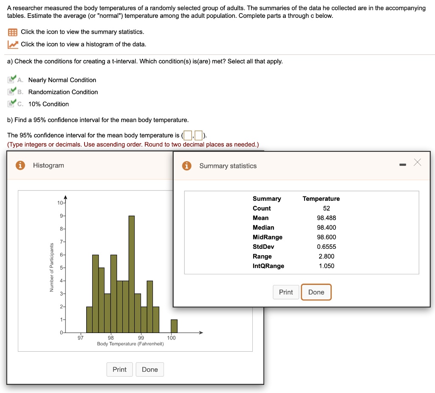Click Done in the Summary statistics window
This screenshot has height=393, width=435.
tap(316, 292)
